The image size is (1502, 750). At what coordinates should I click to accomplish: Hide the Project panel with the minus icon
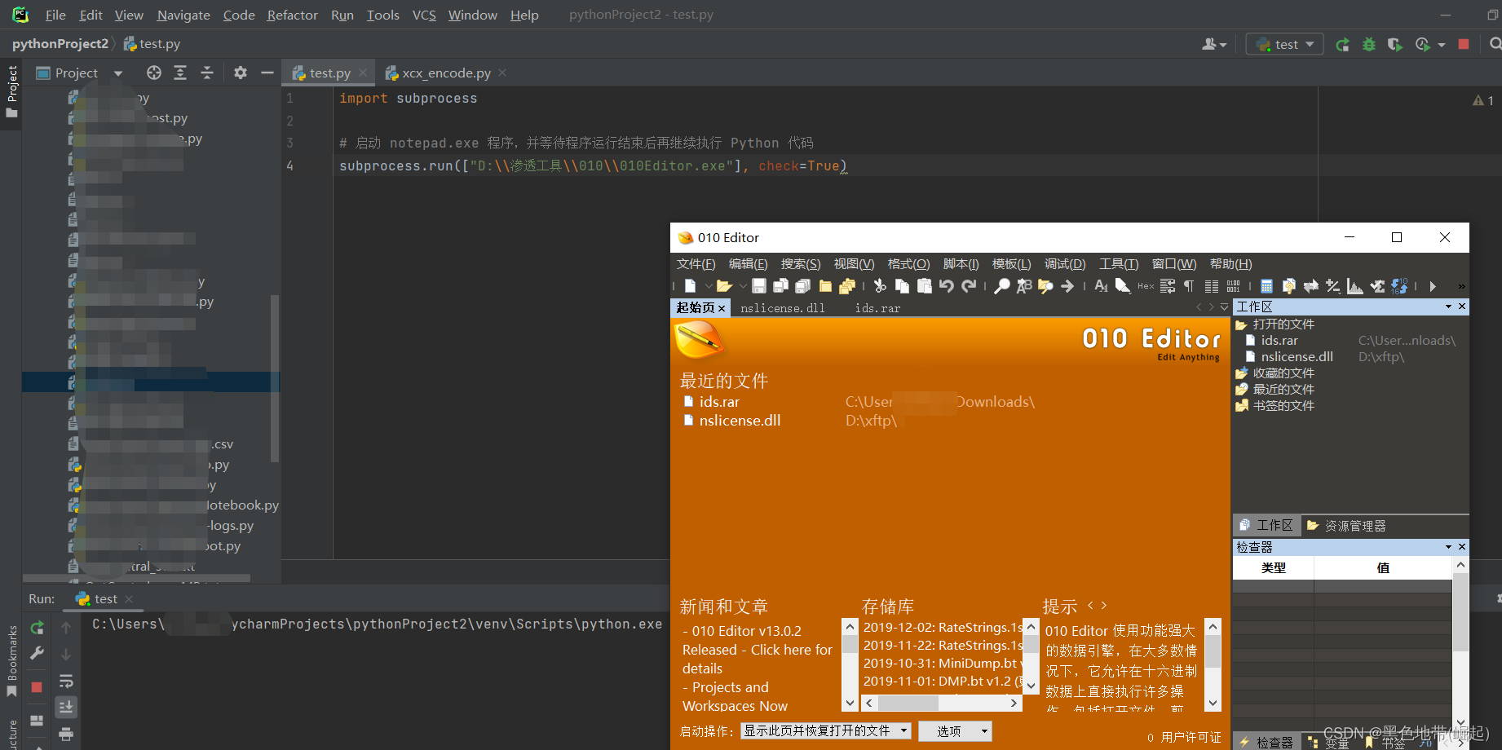point(267,73)
